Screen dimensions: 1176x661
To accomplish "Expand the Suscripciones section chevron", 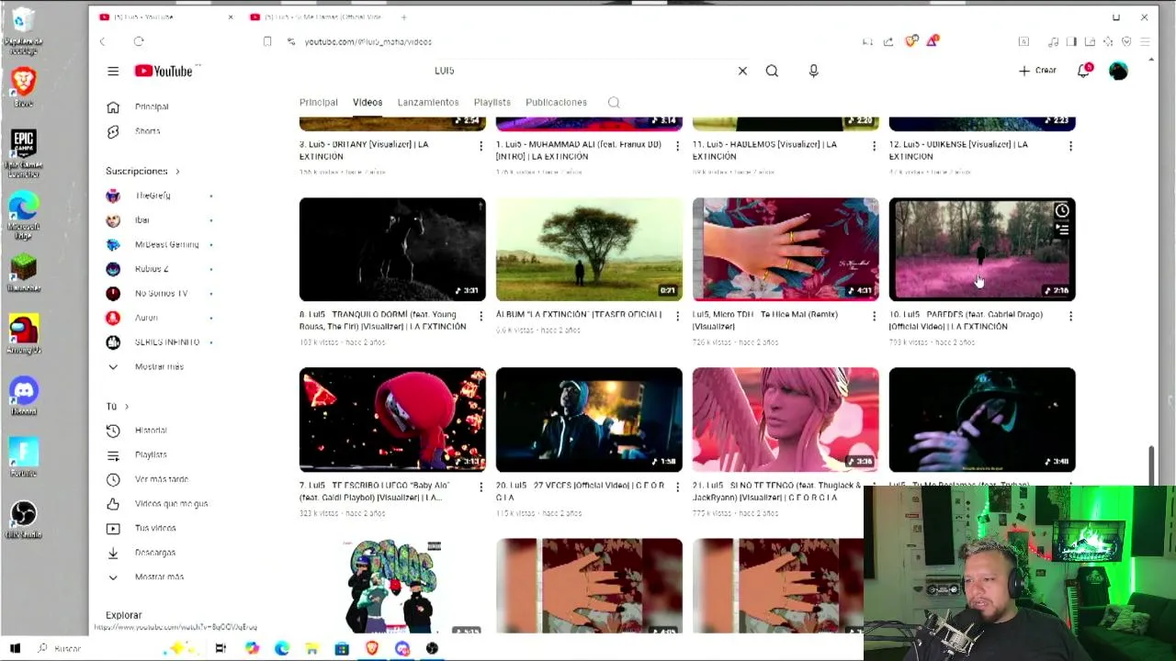I will [x=177, y=171].
